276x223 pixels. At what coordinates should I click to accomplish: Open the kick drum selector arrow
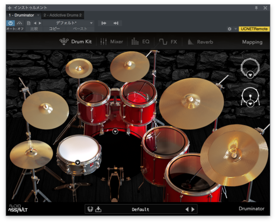tap(115, 131)
